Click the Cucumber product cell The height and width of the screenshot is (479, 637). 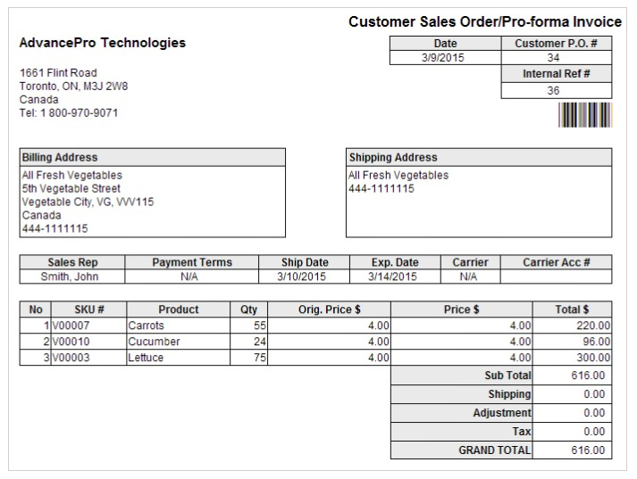click(x=154, y=342)
